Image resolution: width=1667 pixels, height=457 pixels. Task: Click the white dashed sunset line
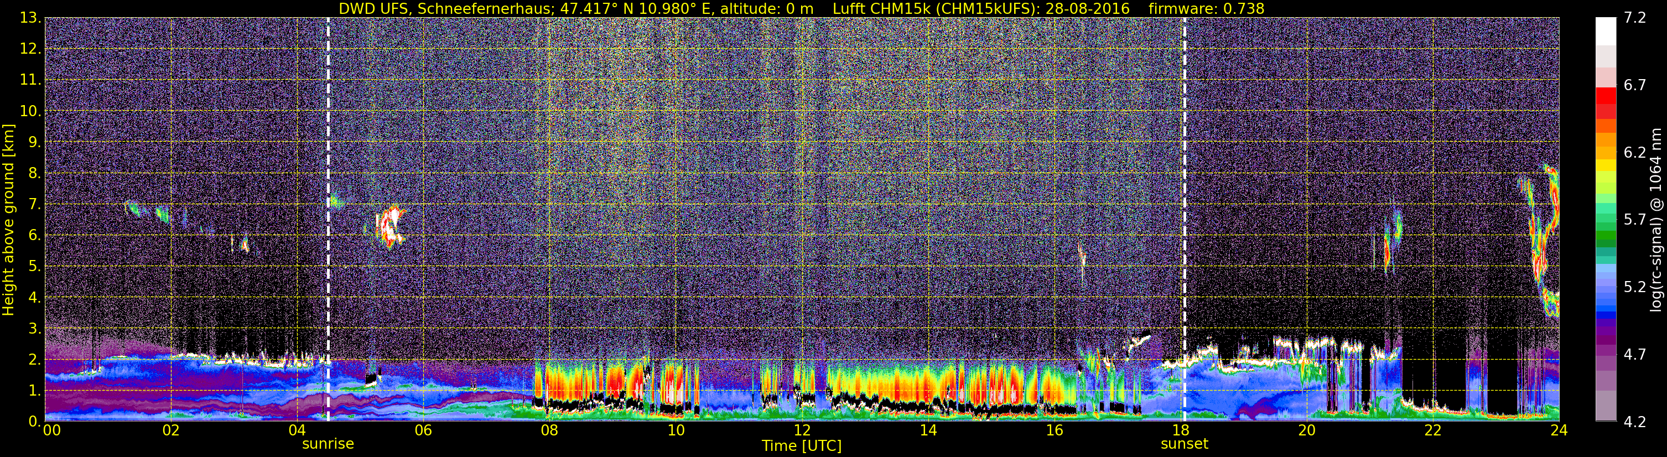coord(1185,220)
